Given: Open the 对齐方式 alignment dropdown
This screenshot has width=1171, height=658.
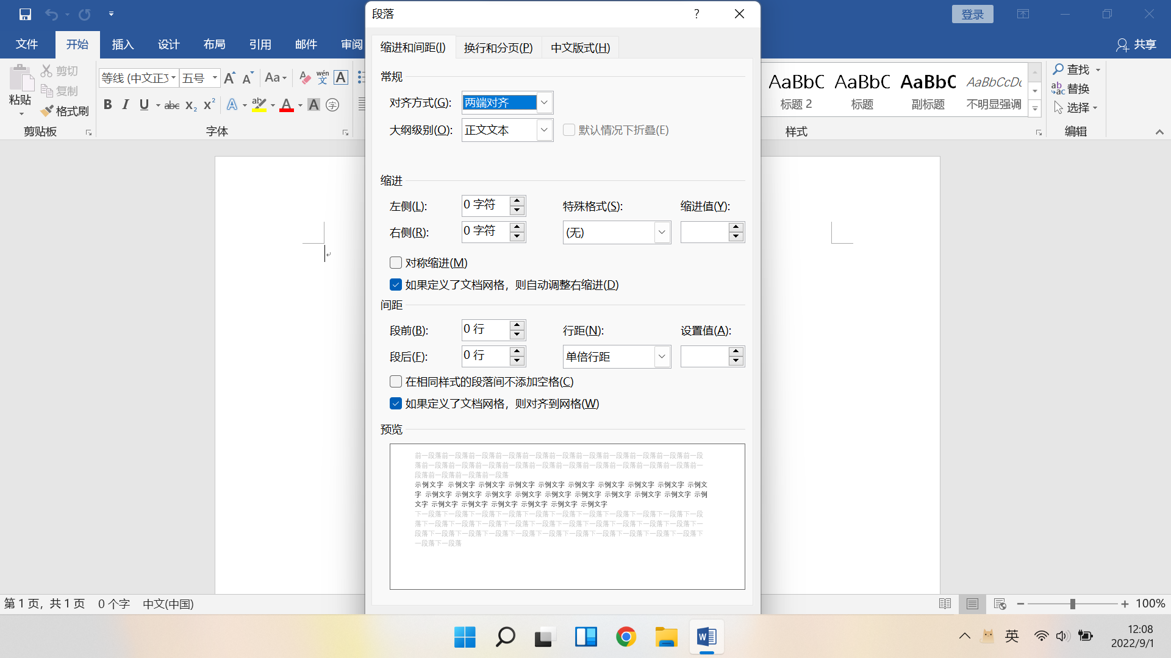Looking at the screenshot, I should (x=544, y=102).
